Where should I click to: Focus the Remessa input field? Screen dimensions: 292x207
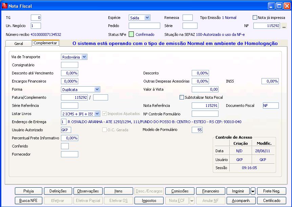click(188, 18)
